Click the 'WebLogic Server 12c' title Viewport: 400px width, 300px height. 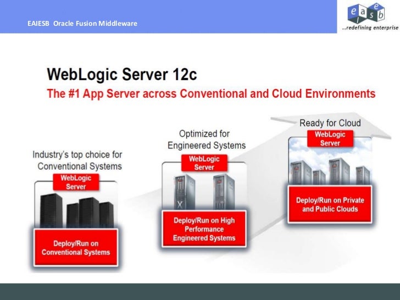(122, 74)
